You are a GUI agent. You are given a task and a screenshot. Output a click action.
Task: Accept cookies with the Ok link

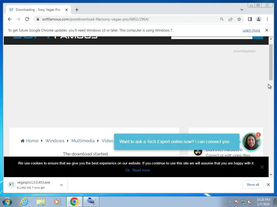pyautogui.click(x=127, y=170)
